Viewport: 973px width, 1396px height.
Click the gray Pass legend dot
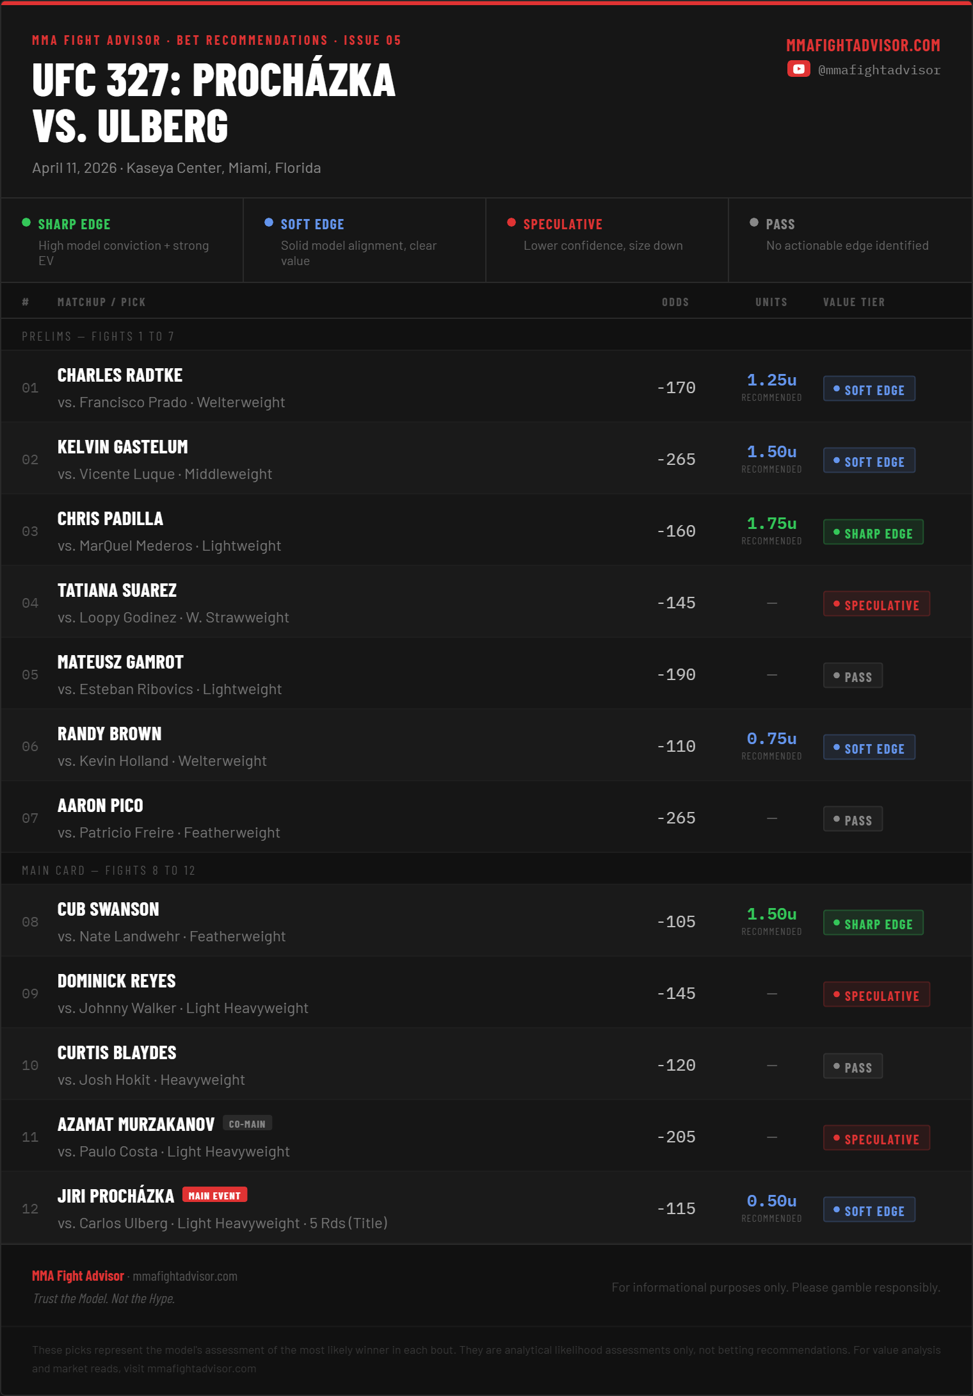[754, 222]
